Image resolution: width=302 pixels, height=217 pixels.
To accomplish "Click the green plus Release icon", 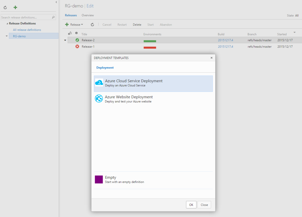I will [67, 24].
